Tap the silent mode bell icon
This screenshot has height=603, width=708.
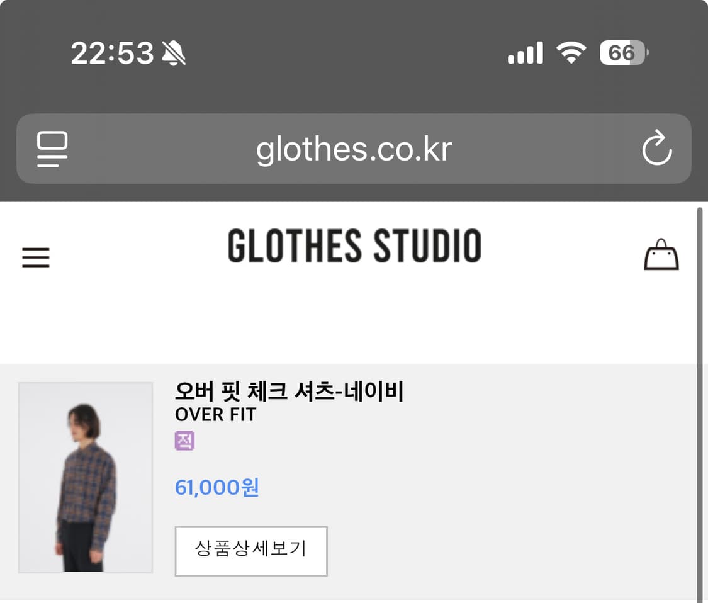coord(174,53)
